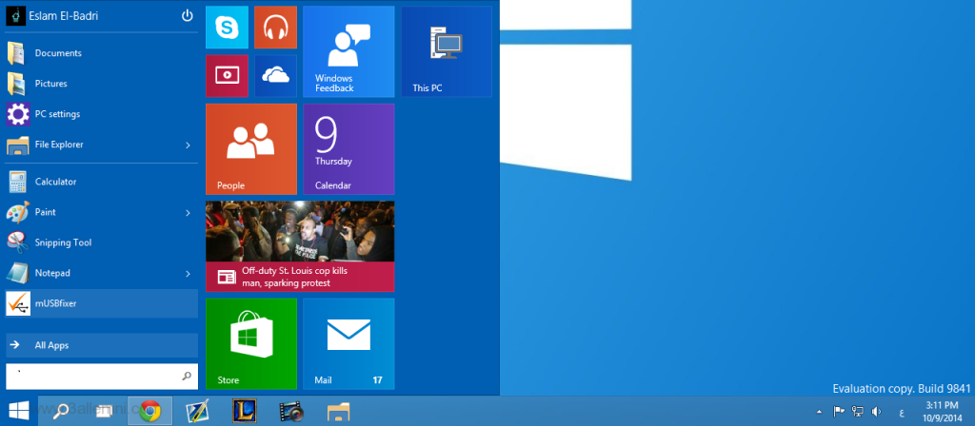
Task: Open the camera film app on taskbar
Action: (291, 411)
